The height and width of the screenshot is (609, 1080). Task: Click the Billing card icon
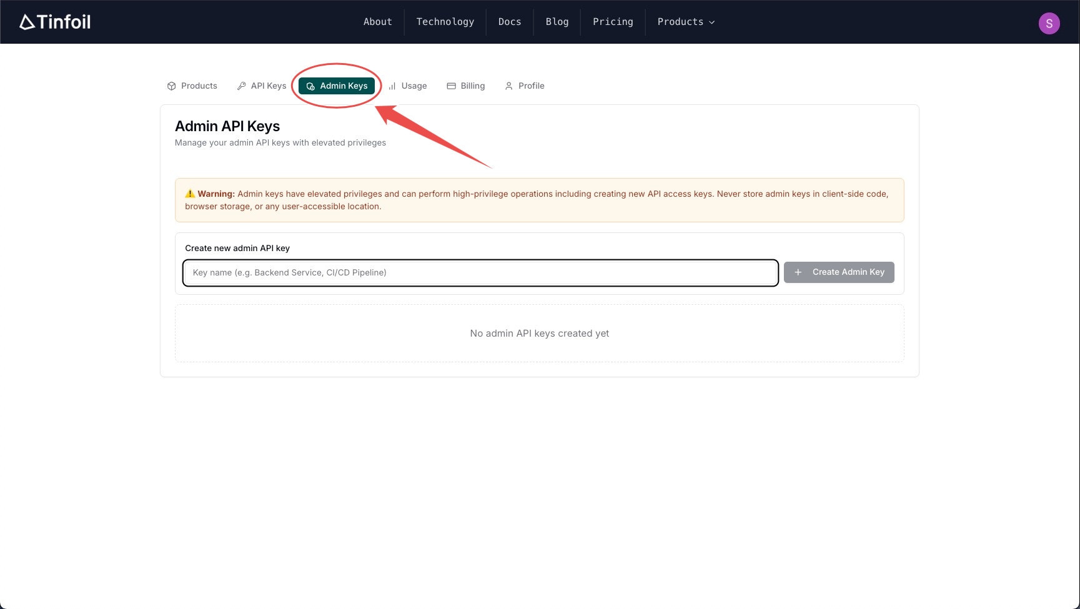click(x=451, y=86)
